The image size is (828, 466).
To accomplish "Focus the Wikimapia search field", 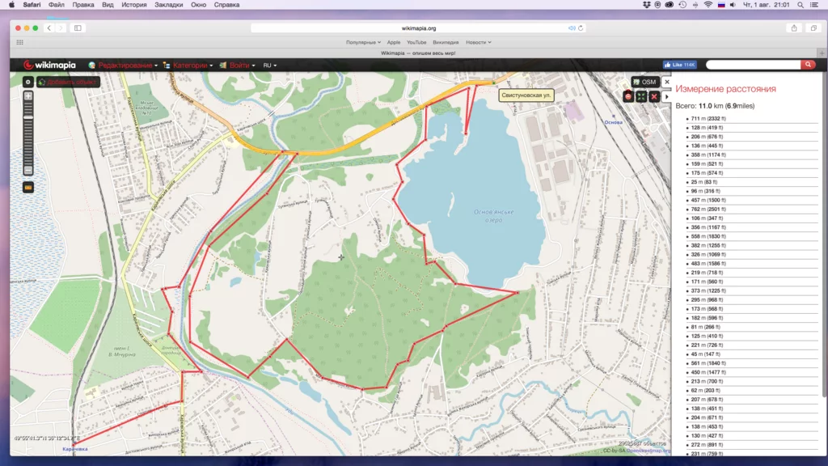I will (754, 65).
